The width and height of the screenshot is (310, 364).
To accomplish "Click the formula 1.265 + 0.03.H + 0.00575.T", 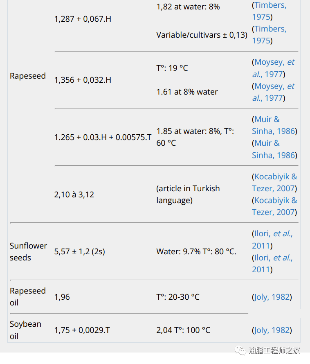I will 103,137.
